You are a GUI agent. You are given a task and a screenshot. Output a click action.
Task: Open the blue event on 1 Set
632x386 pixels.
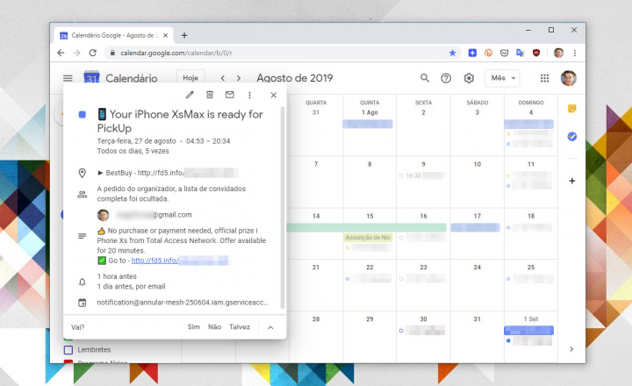tap(528, 331)
